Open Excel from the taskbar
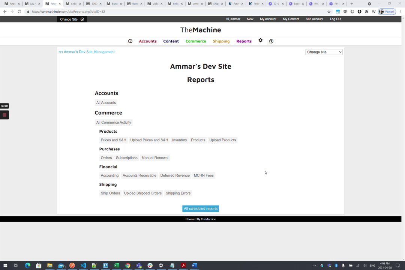This screenshot has width=405, height=270. click(117, 265)
